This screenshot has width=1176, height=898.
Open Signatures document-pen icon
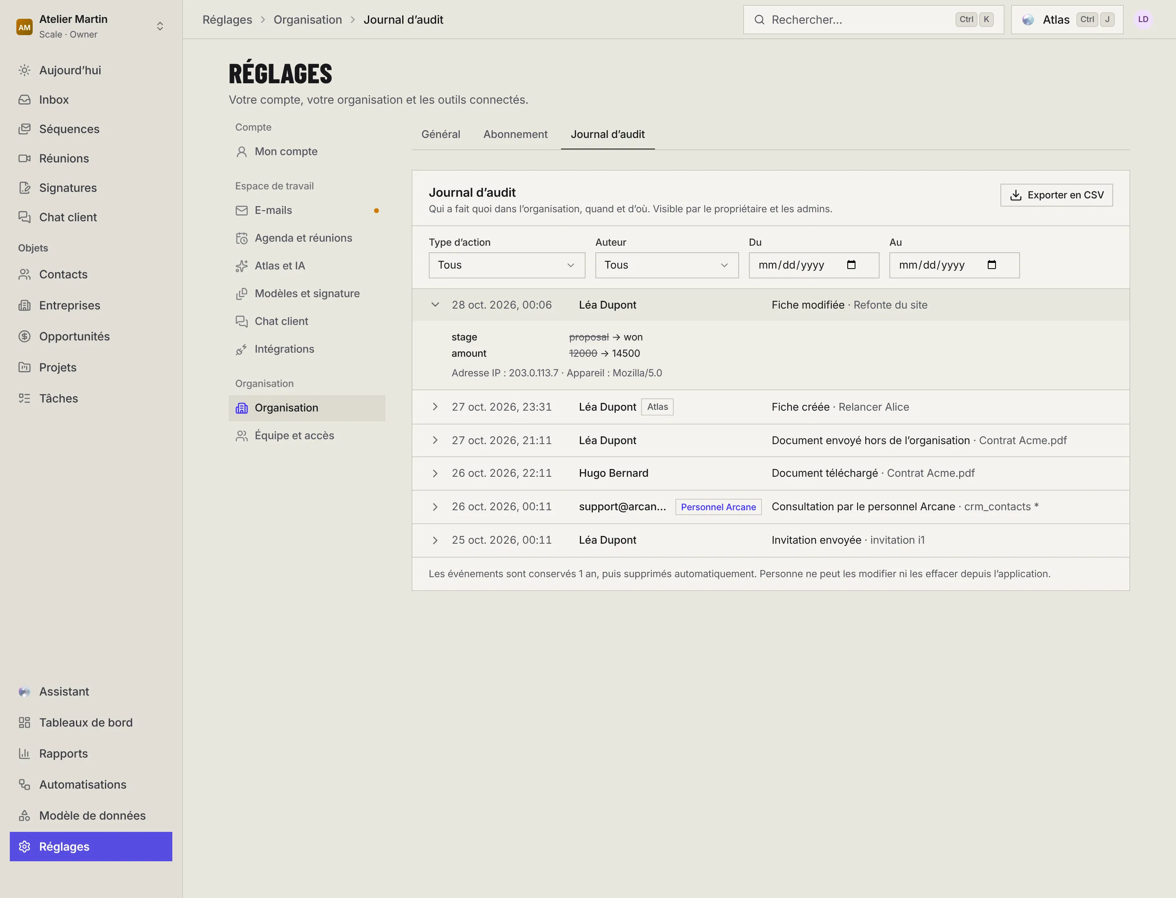coord(24,188)
